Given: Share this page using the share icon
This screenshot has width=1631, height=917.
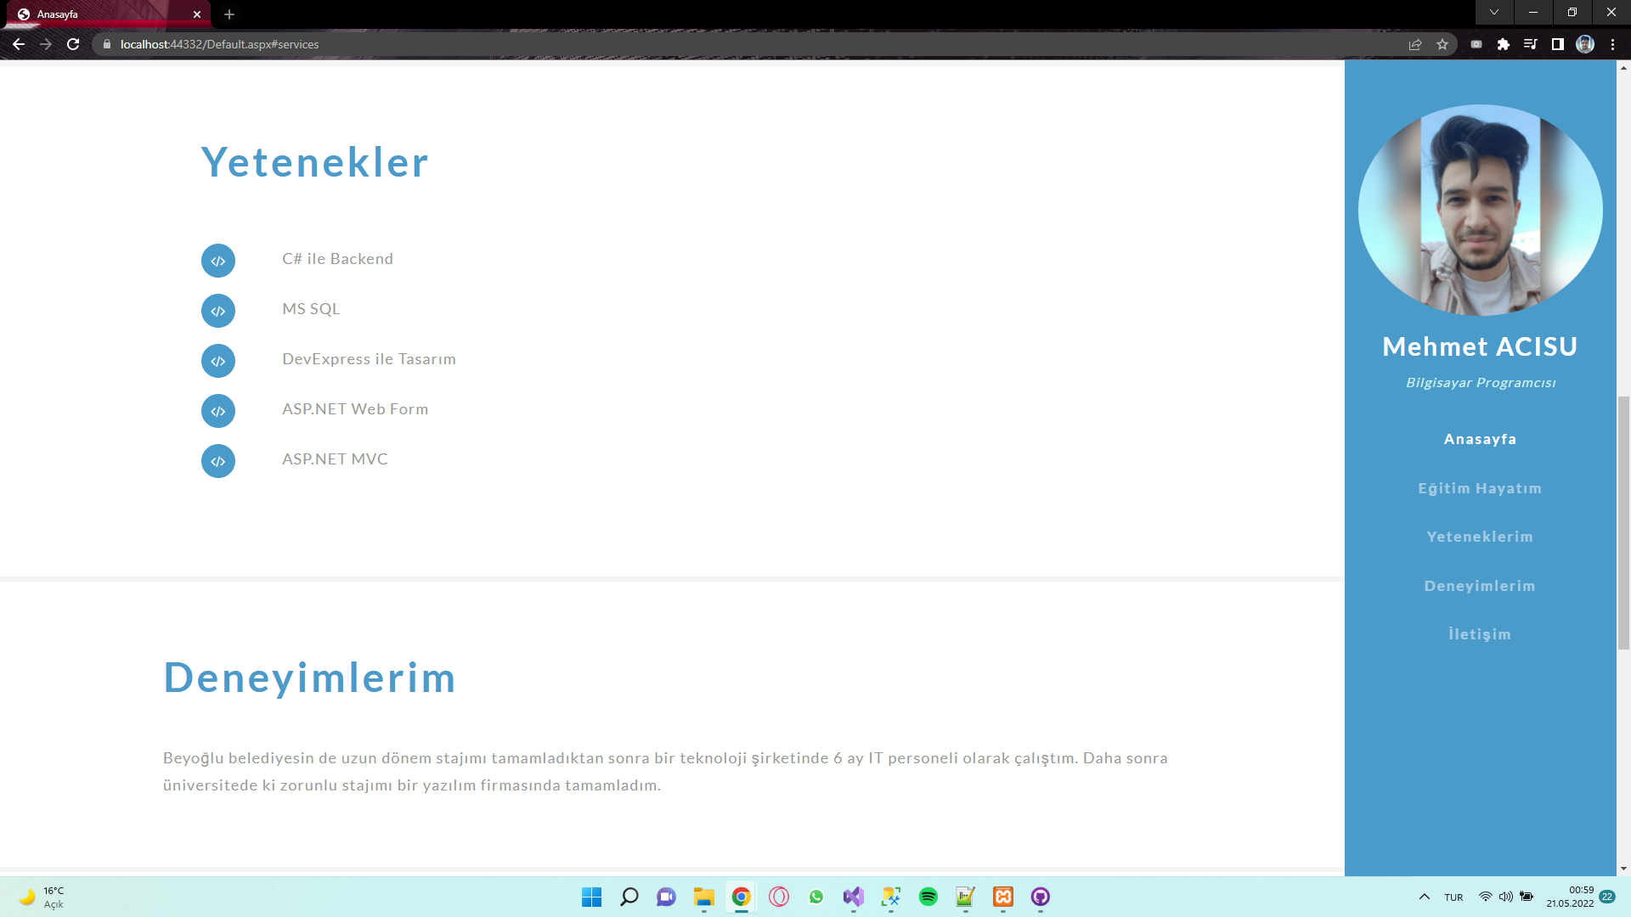Looking at the screenshot, I should (1415, 44).
